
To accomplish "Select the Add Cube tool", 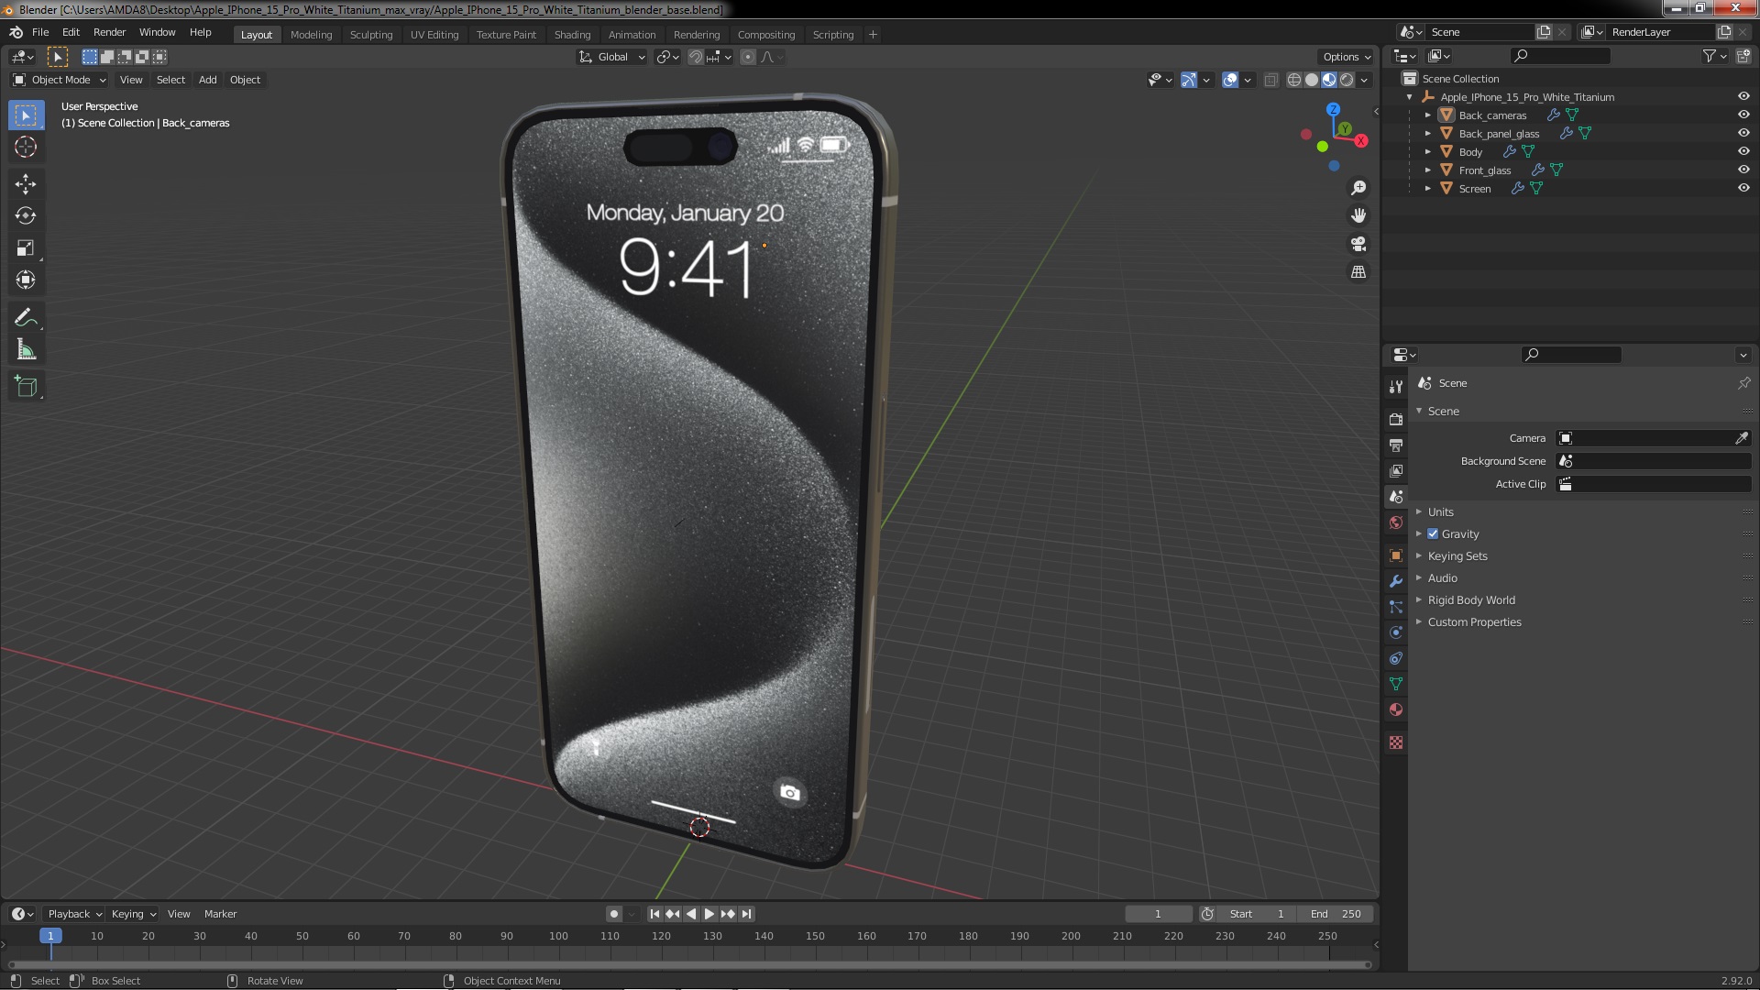I will [x=26, y=387].
